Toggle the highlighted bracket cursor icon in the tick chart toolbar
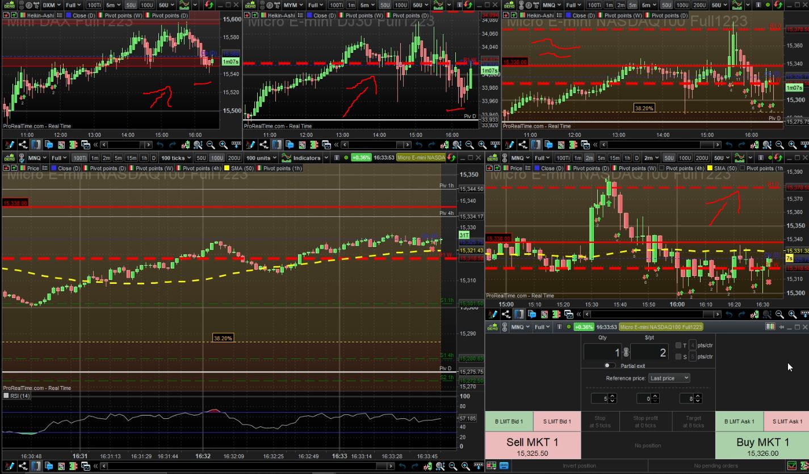 [37, 466]
